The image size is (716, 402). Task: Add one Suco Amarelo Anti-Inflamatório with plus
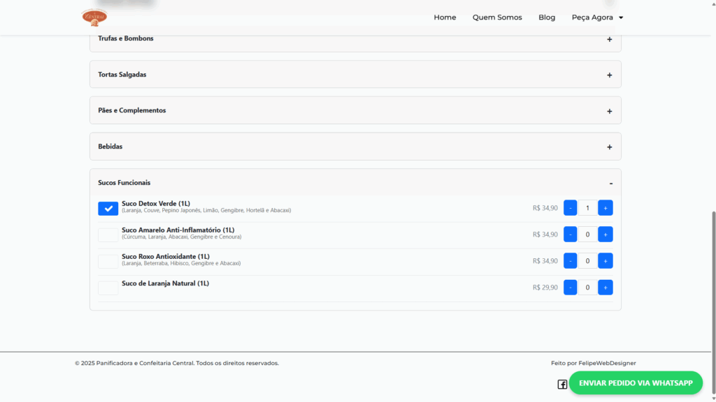click(x=606, y=234)
